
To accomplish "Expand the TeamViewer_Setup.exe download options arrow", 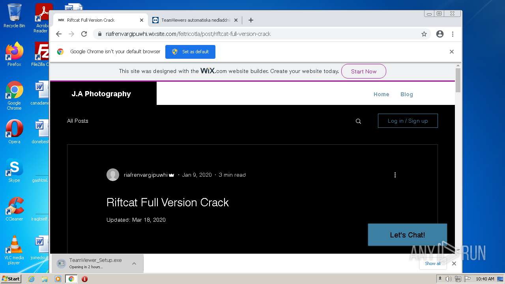I will (134, 263).
